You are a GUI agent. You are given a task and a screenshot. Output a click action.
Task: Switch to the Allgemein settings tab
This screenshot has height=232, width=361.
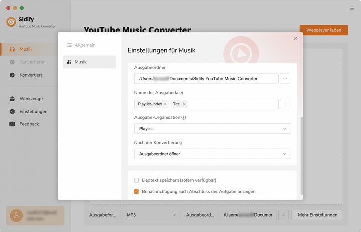[x=89, y=45]
